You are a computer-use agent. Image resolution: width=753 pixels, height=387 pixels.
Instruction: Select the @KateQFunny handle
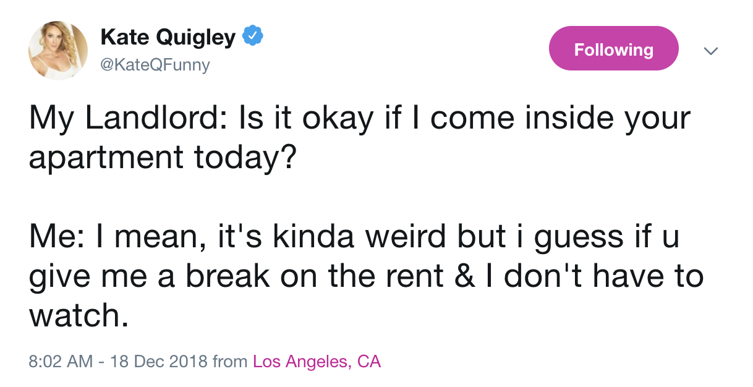[155, 64]
